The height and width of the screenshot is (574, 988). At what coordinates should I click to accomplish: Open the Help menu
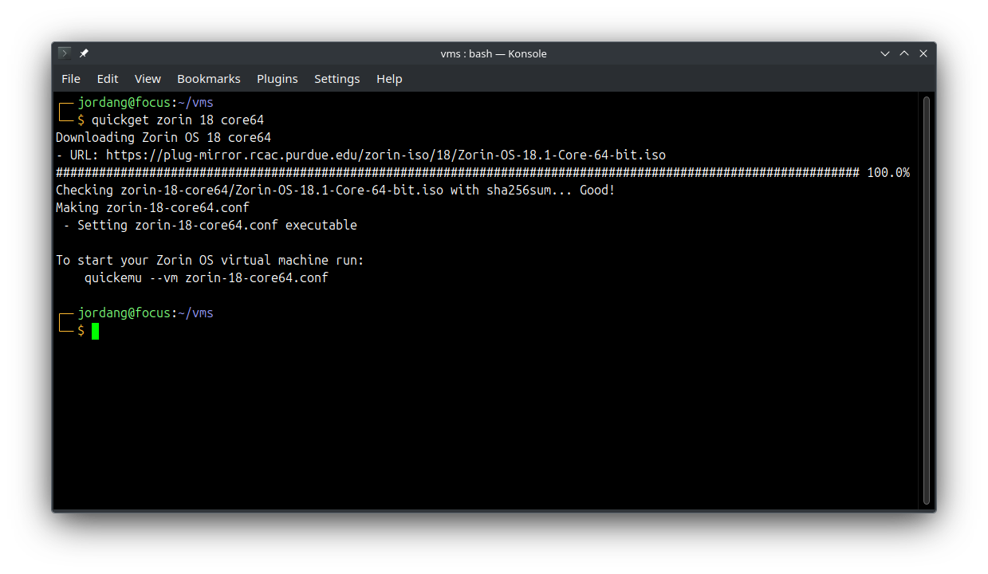(389, 79)
